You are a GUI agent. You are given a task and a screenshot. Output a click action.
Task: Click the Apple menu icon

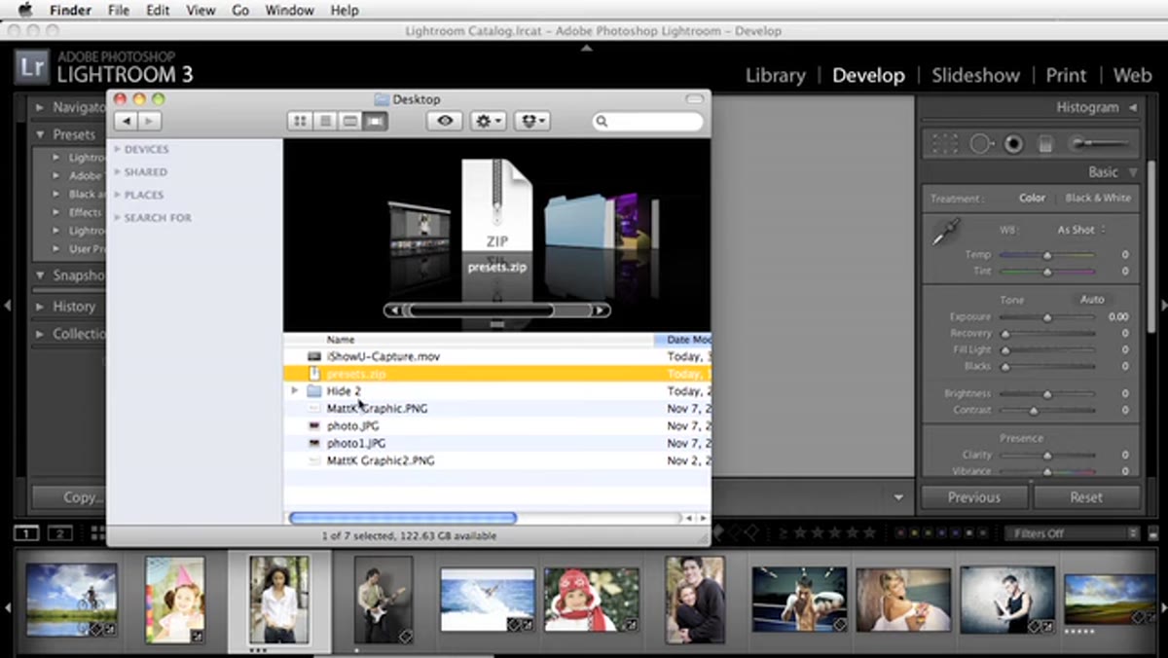tap(25, 10)
